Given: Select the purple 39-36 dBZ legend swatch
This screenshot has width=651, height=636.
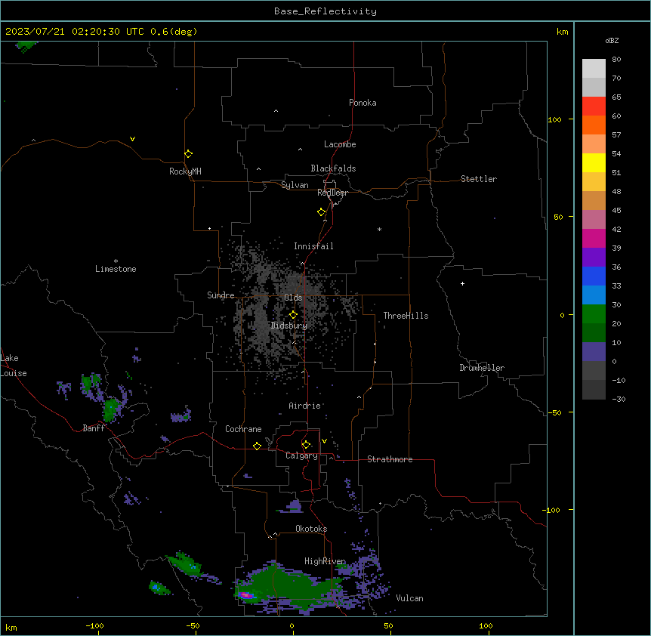Looking at the screenshot, I should [x=594, y=257].
